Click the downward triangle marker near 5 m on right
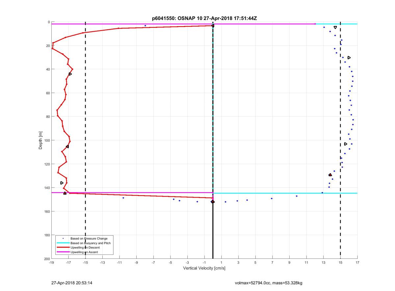Screen dimensions: 395x291 335,27
